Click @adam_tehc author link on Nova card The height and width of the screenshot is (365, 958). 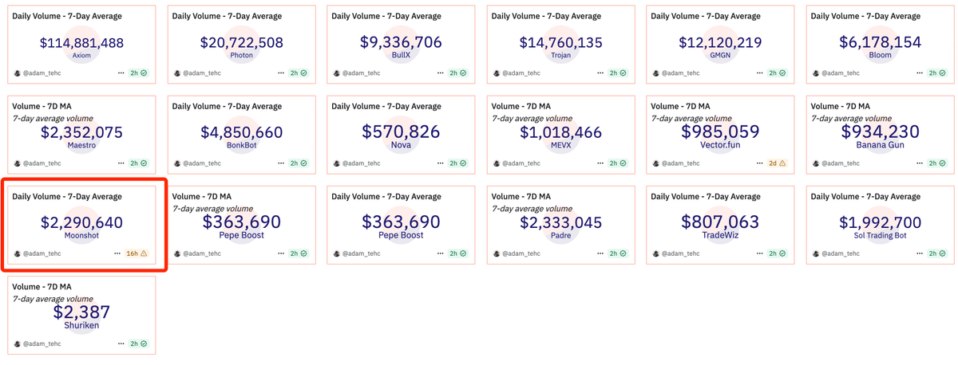362,163
